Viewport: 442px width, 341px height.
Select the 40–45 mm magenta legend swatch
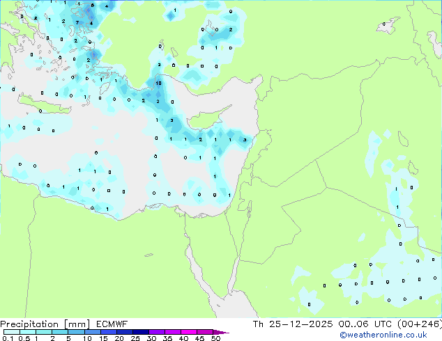(x=189, y=332)
